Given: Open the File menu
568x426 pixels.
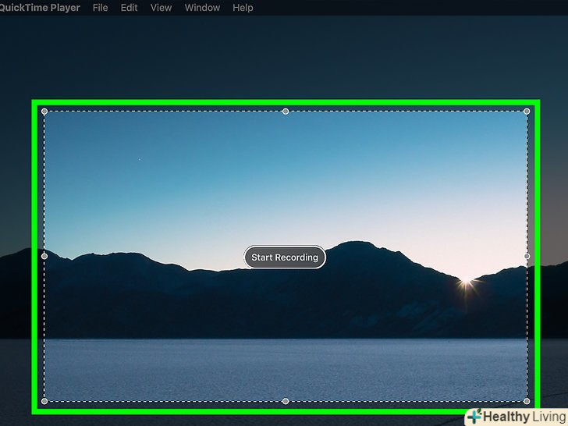Looking at the screenshot, I should (100, 8).
